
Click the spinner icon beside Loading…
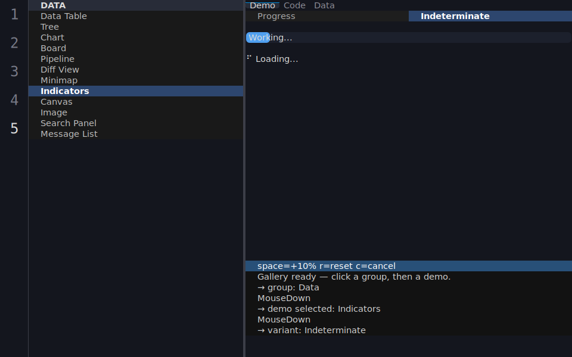[249, 57]
